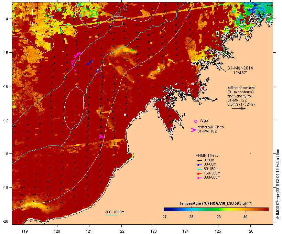Click the Altimetric sealevel heading text
Viewport: 282px width, 234px height.
click(x=241, y=88)
